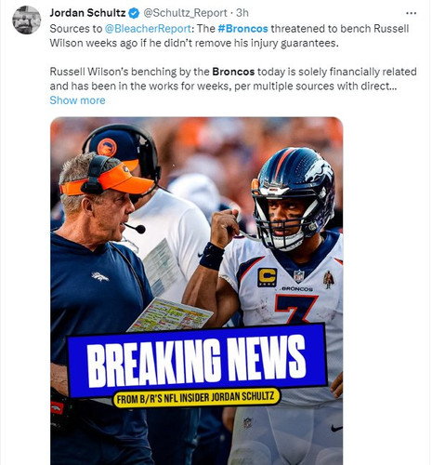Screen dimensions: 432x465
Task: Click the NFL shield on jersey collar
Action: click(x=298, y=275)
